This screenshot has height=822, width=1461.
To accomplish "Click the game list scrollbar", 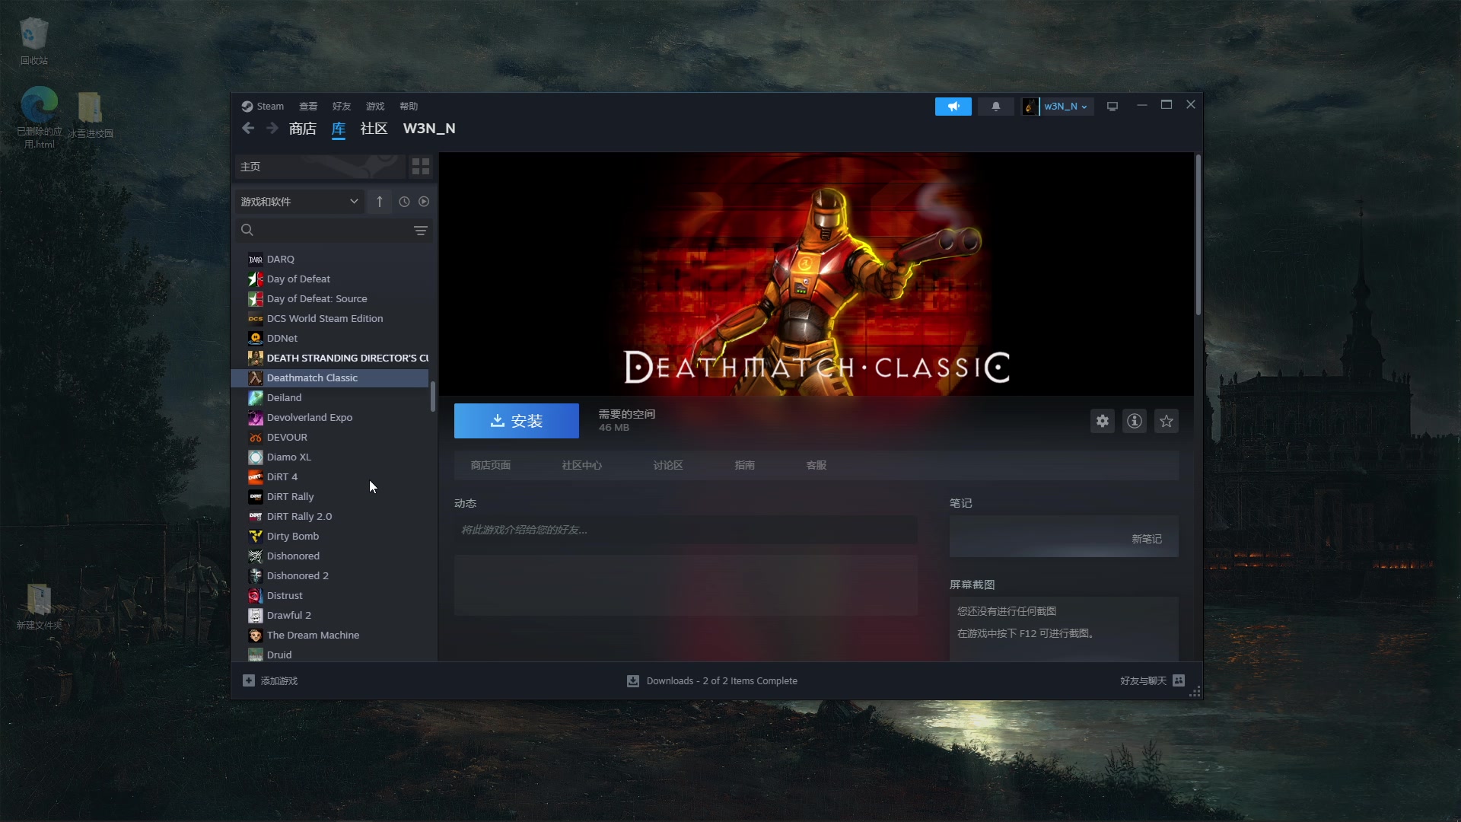I will coord(433,397).
